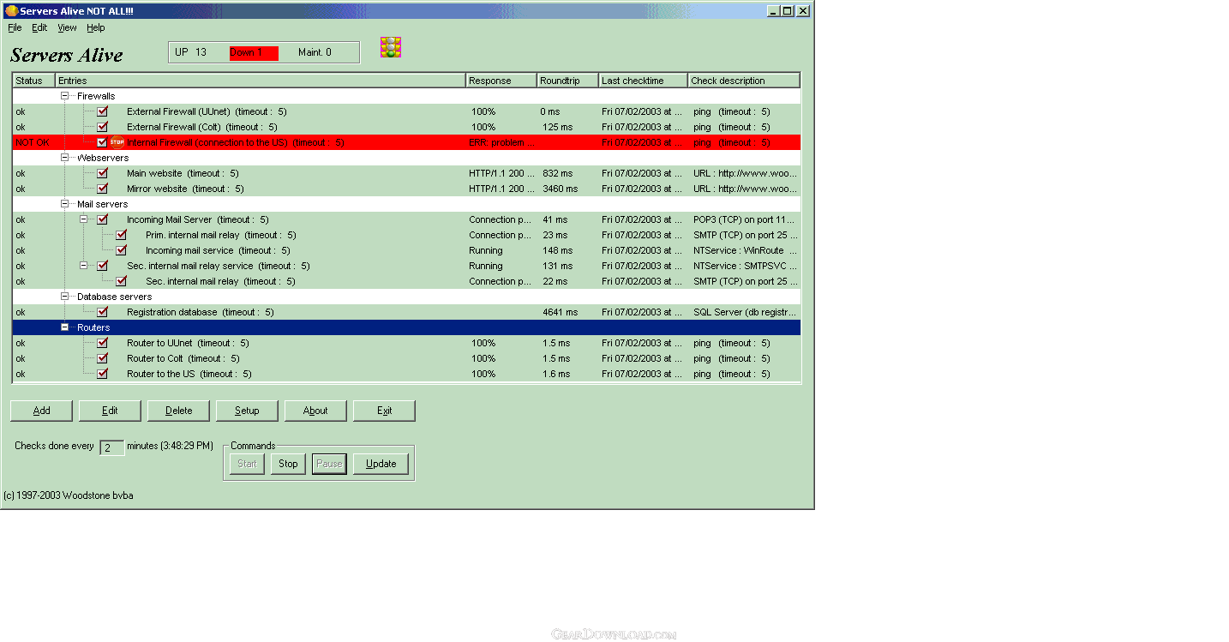
Task: Toggle checkbox for Router to the US
Action: tap(102, 374)
